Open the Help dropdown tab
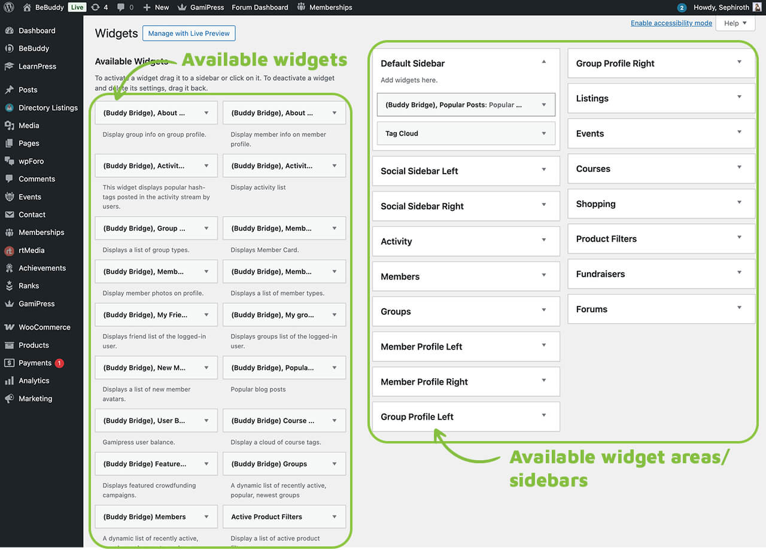This screenshot has height=550, width=766. pyautogui.click(x=735, y=23)
